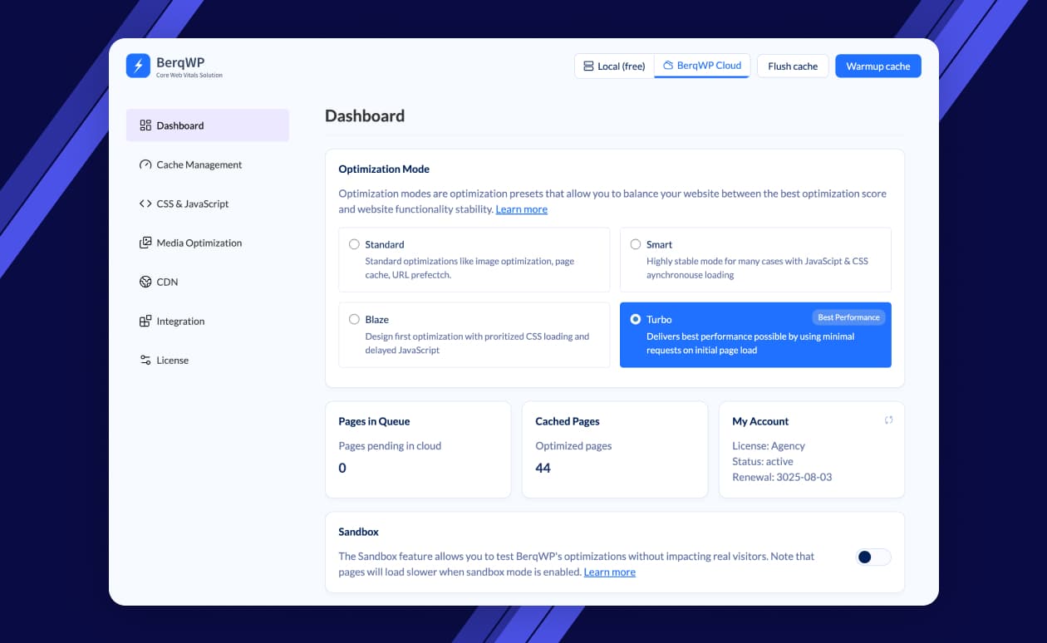This screenshot has height=643, width=1047.
Task: Click the Best Performance badge
Action: pyautogui.click(x=848, y=317)
